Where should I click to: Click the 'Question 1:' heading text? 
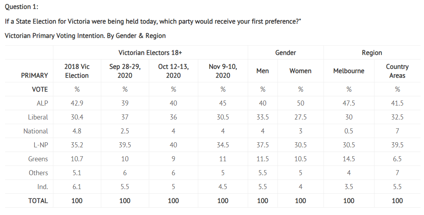coord(22,7)
